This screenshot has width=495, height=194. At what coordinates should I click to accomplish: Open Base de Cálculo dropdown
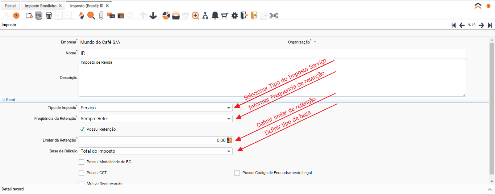pos(229,151)
